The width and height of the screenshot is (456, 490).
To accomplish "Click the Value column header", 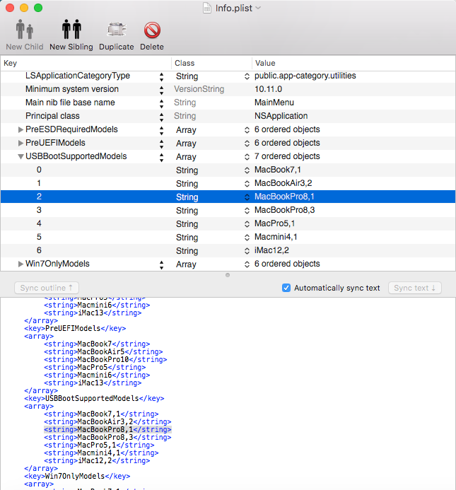I will (x=353, y=63).
